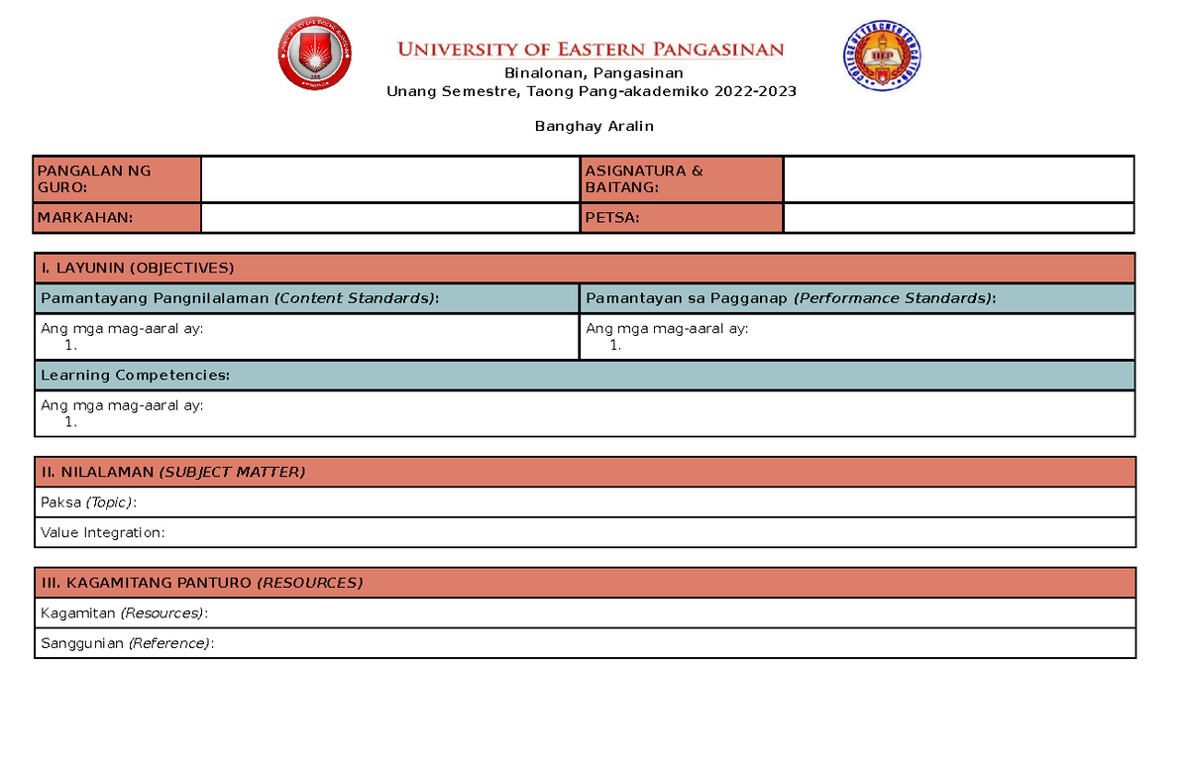Image resolution: width=1189 pixels, height=778 pixels.
Task: Click numbered item 1 under Performance Standards
Action: point(615,345)
